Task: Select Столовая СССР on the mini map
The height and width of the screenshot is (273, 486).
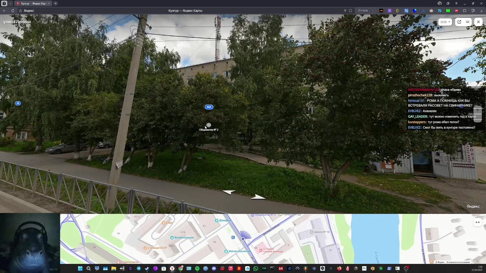Action: point(155,248)
